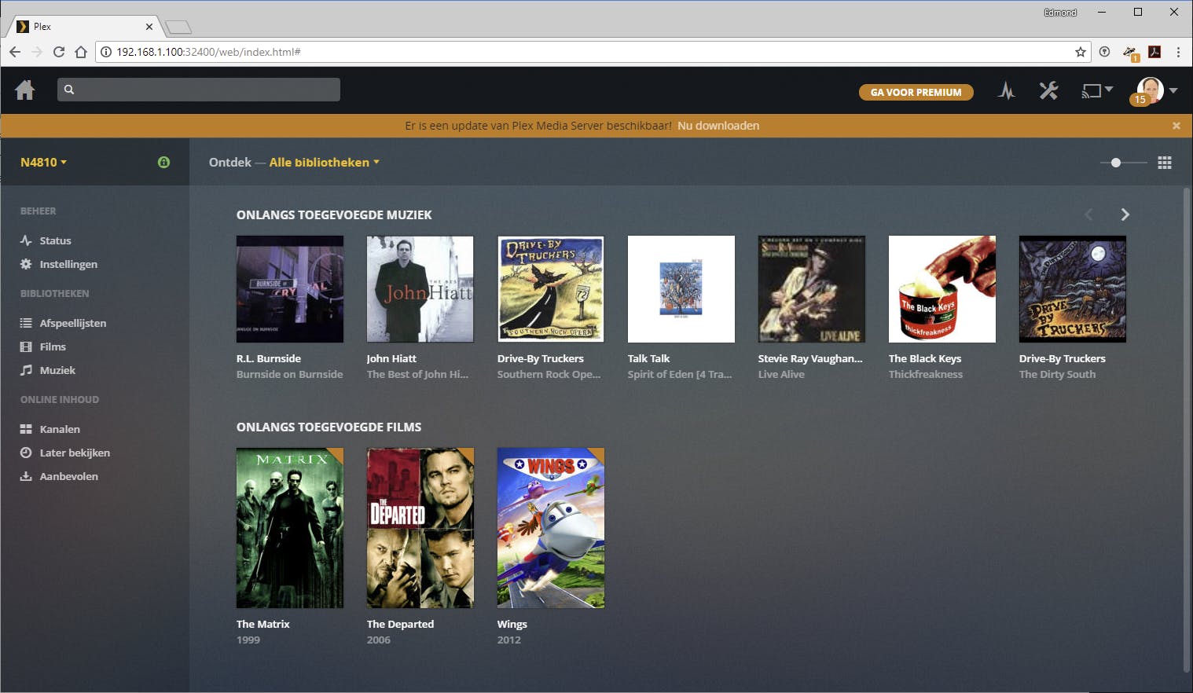The image size is (1193, 693).
Task: Open a new browser tab
Action: pyautogui.click(x=178, y=27)
